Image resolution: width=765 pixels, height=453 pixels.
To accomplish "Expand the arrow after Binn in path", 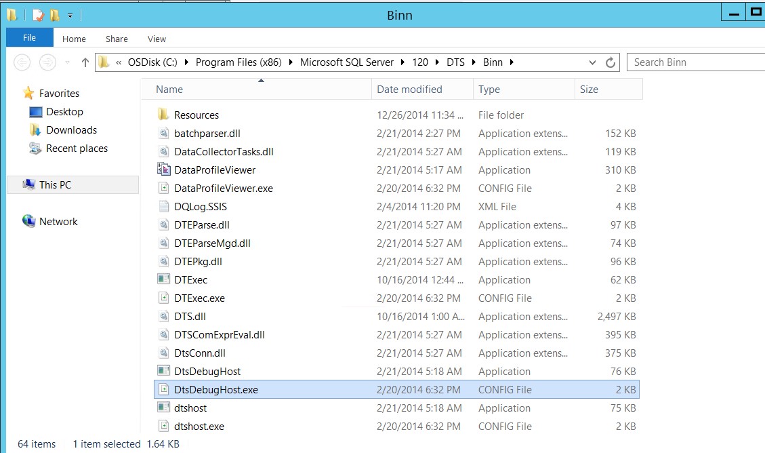I will (512, 62).
